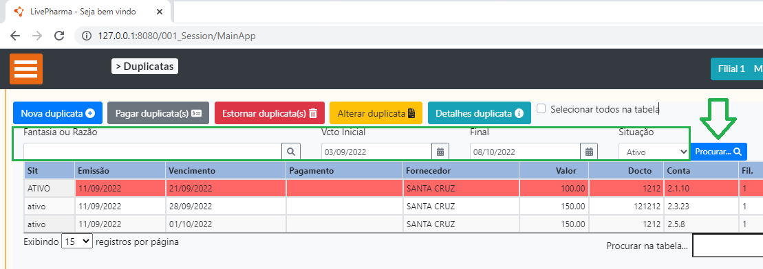Sort table by Sit column header
Image resolution: width=763 pixels, height=269 pixels.
(x=49, y=170)
